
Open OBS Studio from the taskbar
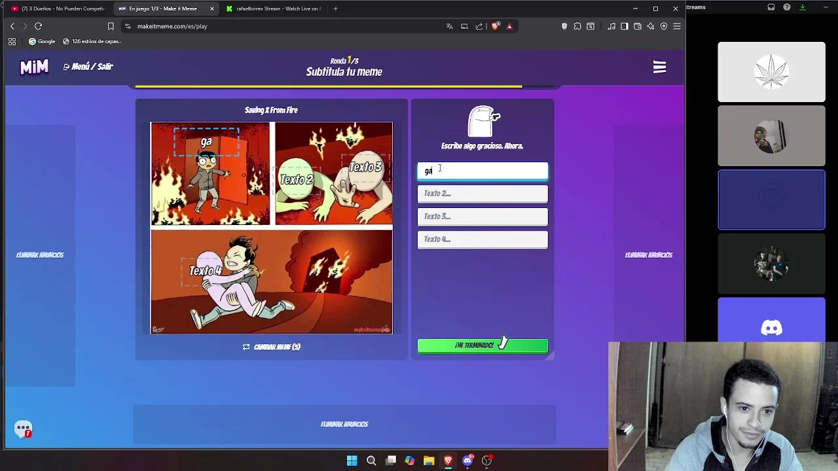coord(486,461)
